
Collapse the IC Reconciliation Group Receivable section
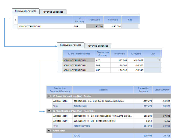coord(49,111)
